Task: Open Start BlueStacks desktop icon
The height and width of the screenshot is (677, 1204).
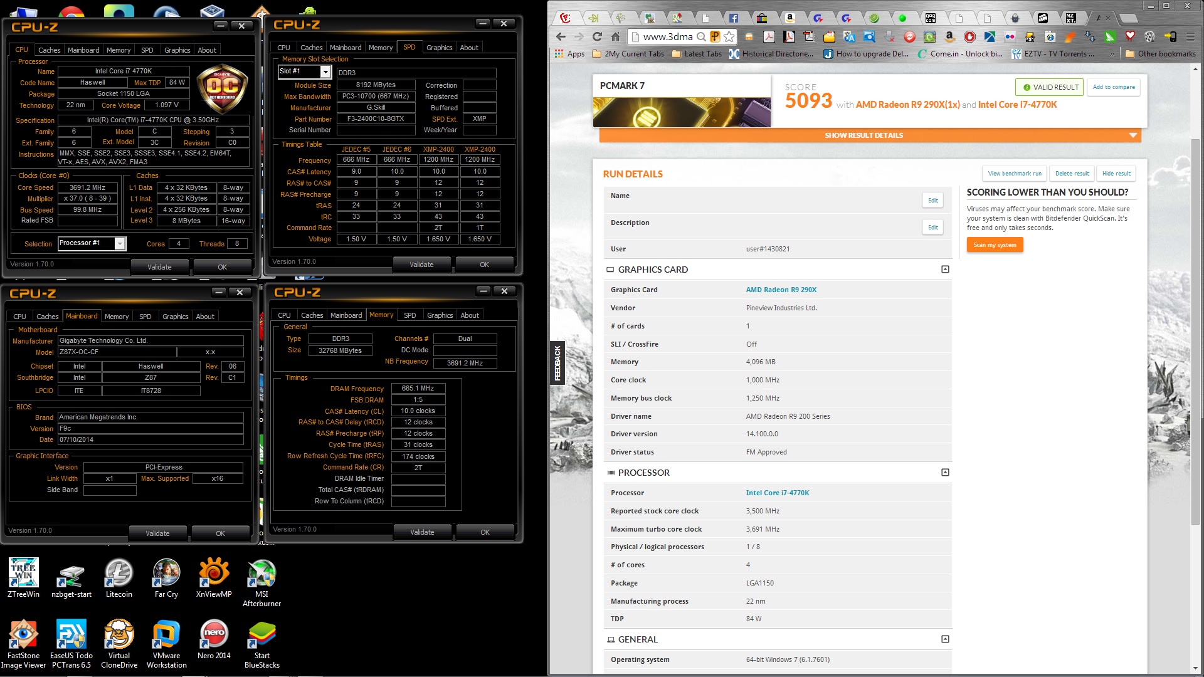Action: tap(261, 644)
